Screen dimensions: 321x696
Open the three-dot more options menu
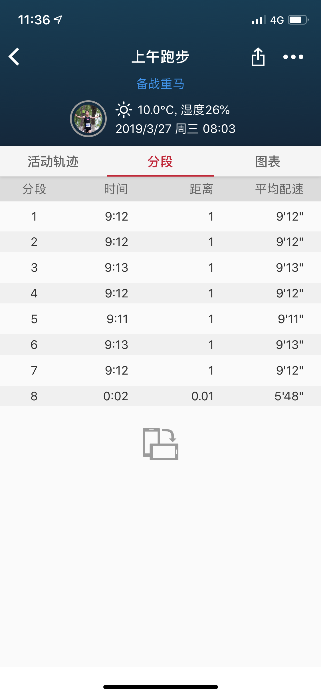point(293,57)
